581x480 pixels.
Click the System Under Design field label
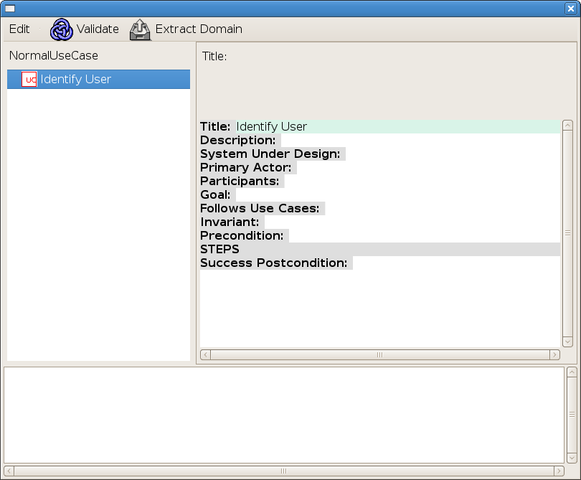coord(270,154)
